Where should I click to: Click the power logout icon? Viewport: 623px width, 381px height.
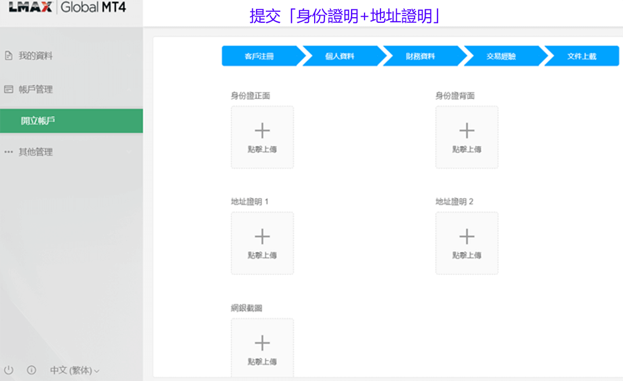click(9, 370)
